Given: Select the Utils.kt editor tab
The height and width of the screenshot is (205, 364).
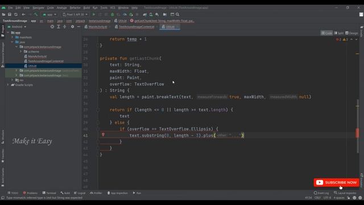Looking at the screenshot, I should [x=170, y=27].
